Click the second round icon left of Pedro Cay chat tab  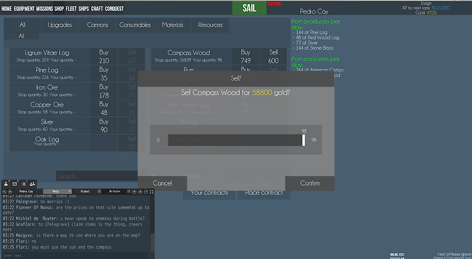point(10,192)
